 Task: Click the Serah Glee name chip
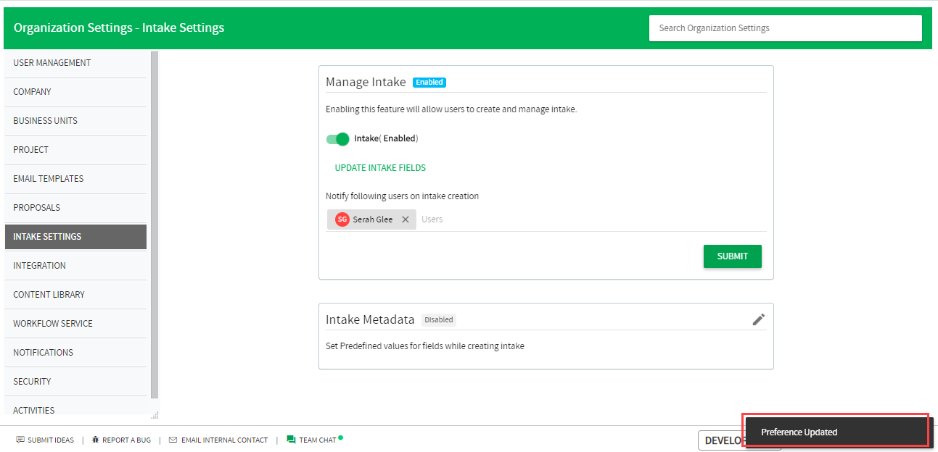click(372, 219)
